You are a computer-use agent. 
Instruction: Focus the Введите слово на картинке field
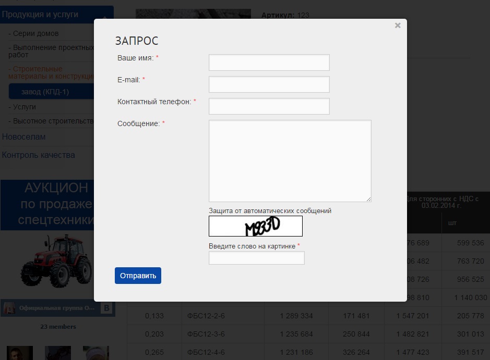pyautogui.click(x=257, y=258)
